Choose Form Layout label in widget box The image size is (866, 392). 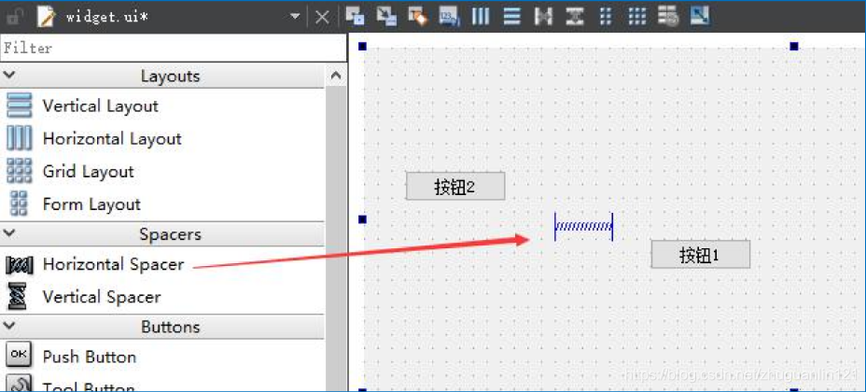[x=91, y=204]
